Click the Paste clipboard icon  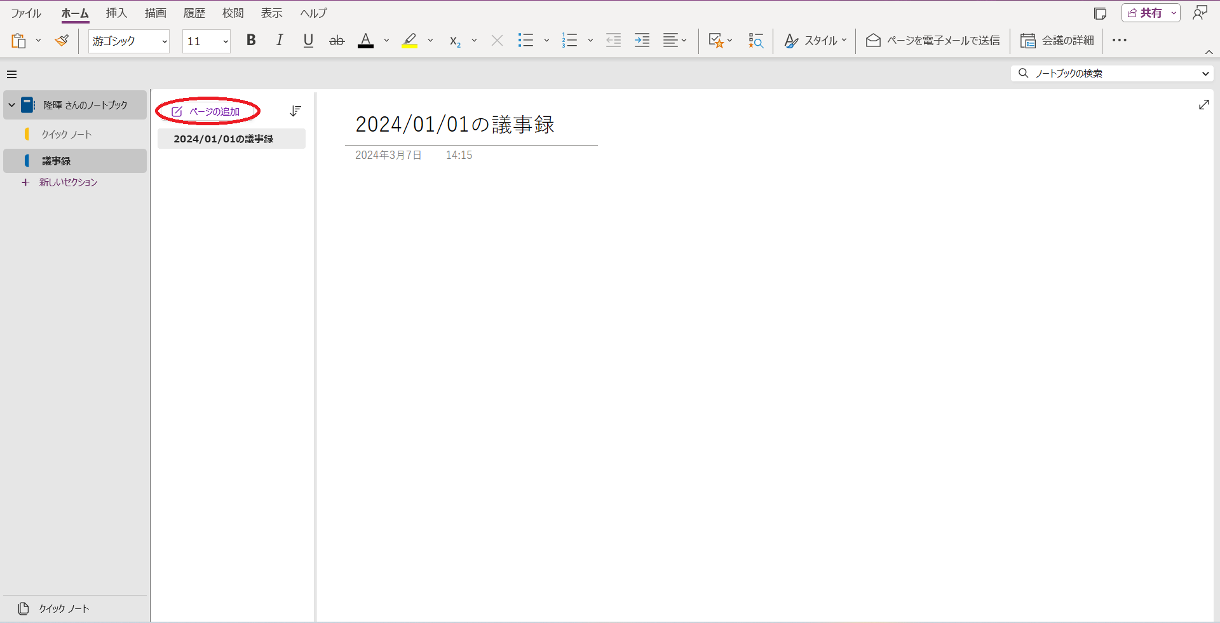tap(18, 40)
